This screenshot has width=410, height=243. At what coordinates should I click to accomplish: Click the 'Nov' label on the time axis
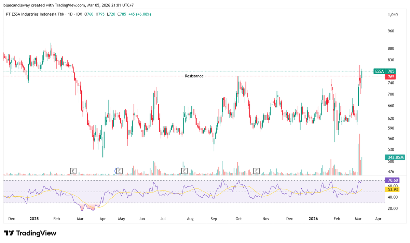click(x=265, y=218)
